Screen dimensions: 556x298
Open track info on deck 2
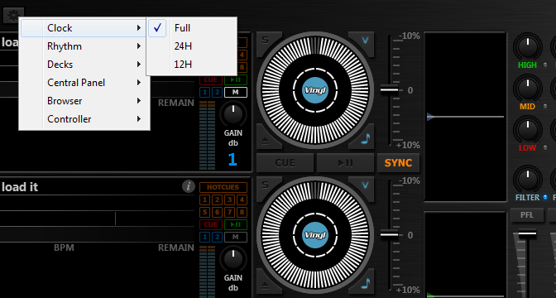[189, 186]
